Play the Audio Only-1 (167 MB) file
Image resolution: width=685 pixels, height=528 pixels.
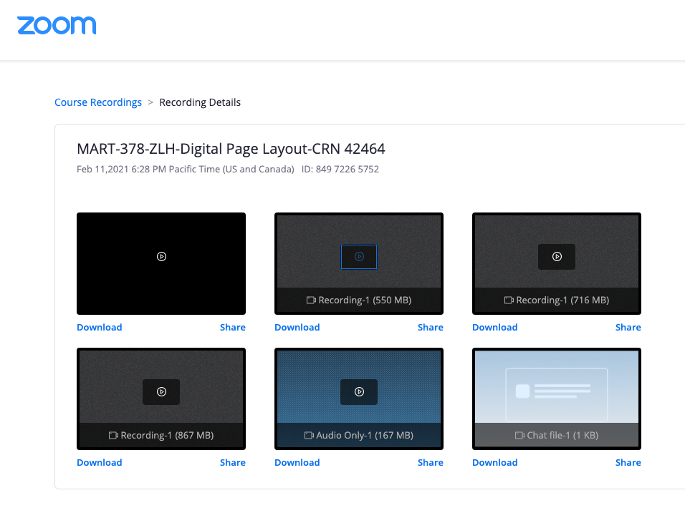coord(359,392)
